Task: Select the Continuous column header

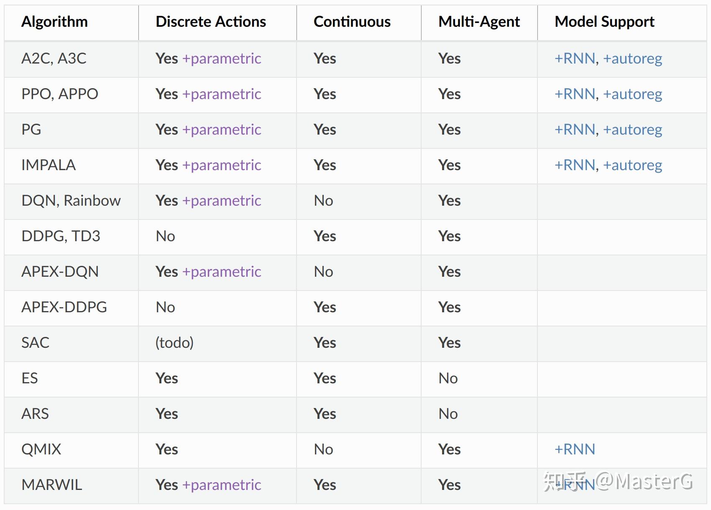Action: [352, 22]
